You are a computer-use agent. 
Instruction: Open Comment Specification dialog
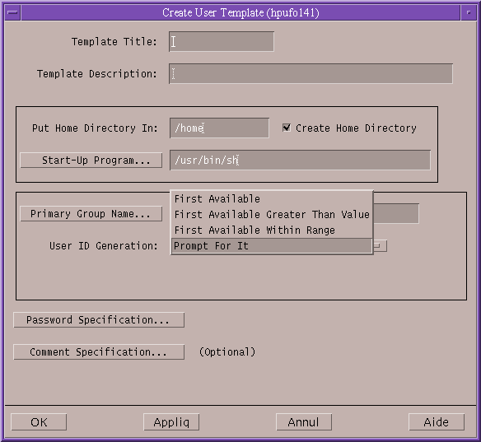tap(99, 352)
